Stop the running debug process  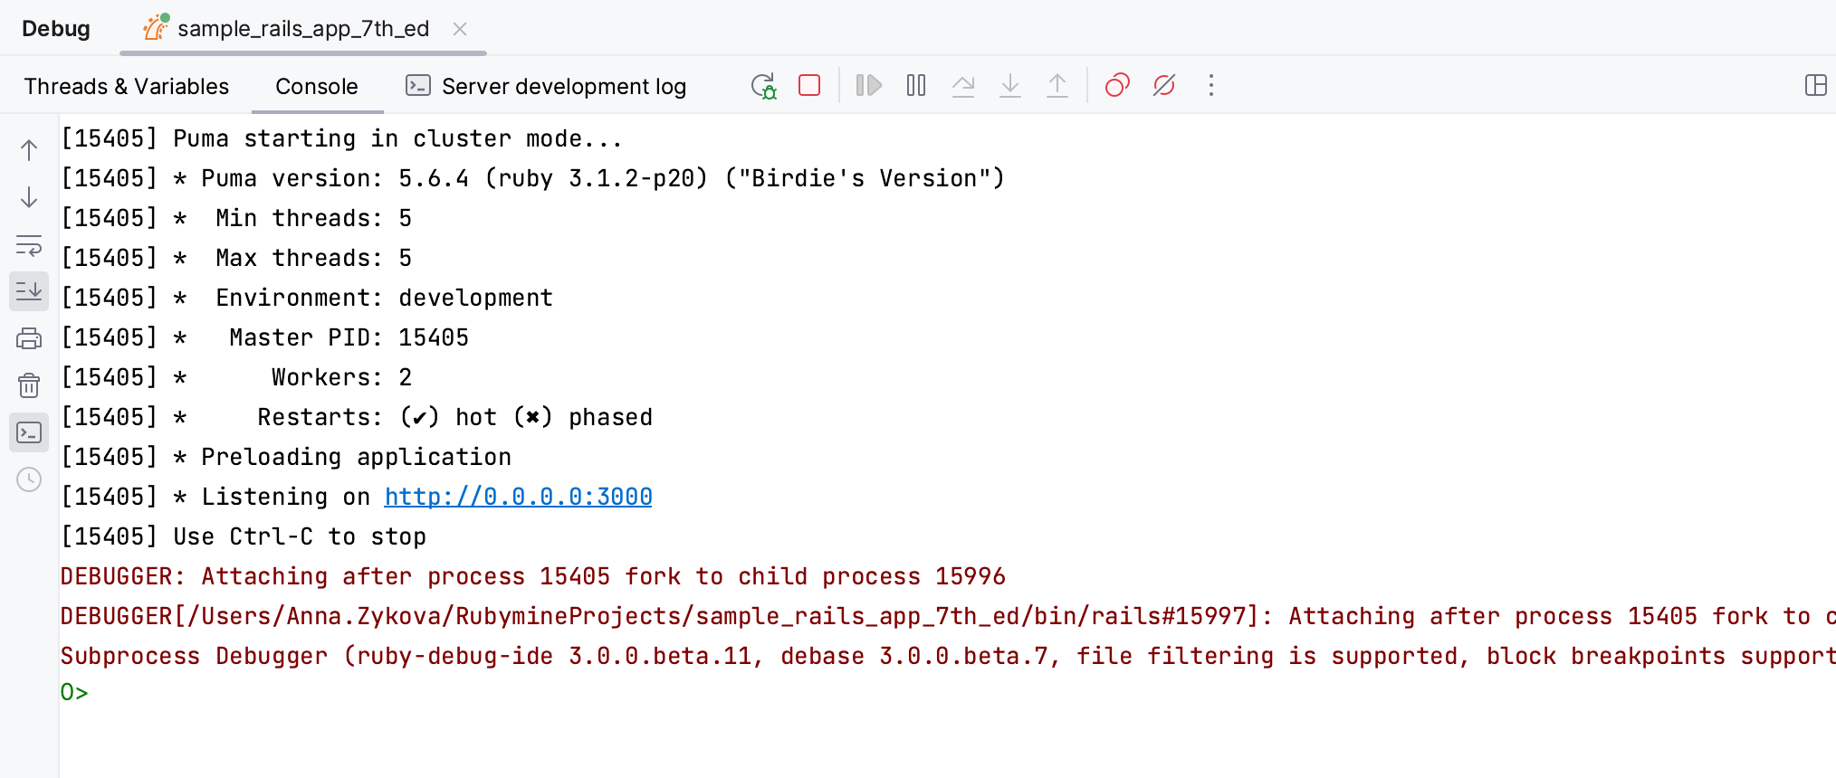tap(809, 86)
